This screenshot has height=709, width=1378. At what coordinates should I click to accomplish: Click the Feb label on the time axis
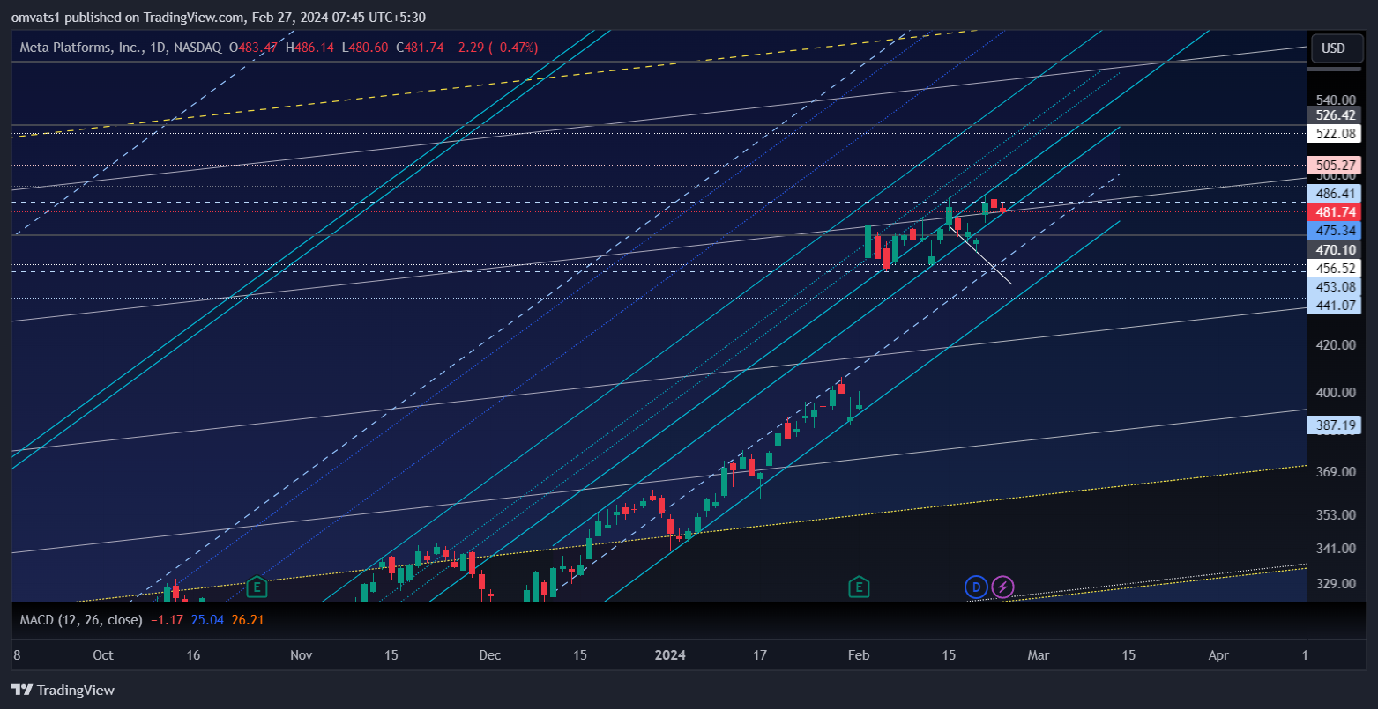click(859, 655)
